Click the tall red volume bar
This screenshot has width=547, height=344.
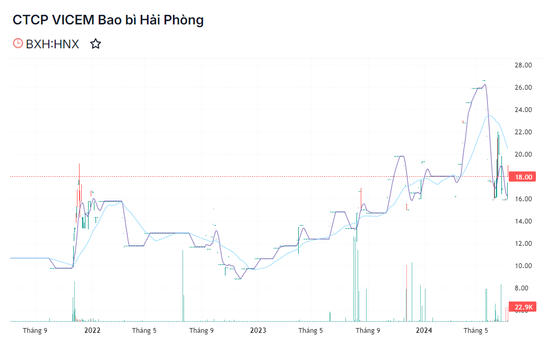pos(406,293)
